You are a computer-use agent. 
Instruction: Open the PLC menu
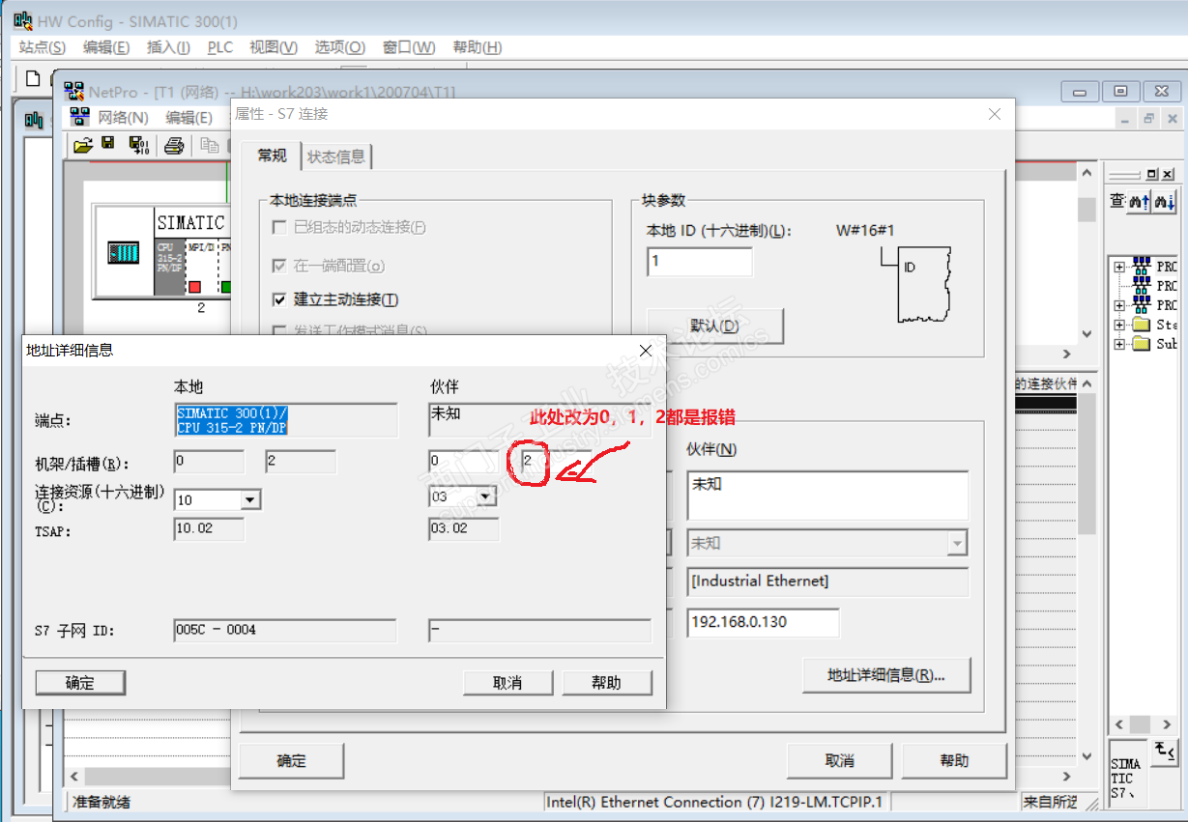[220, 47]
